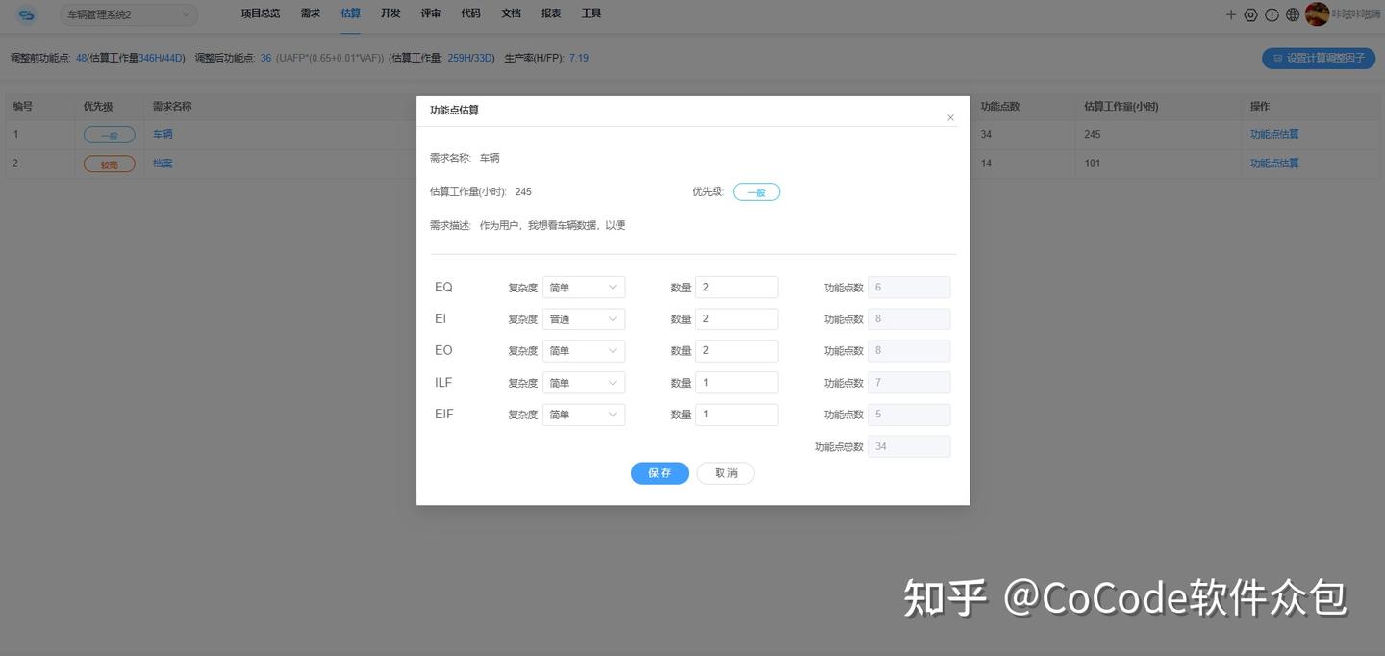Click the CoCode logo icon

tap(26, 13)
